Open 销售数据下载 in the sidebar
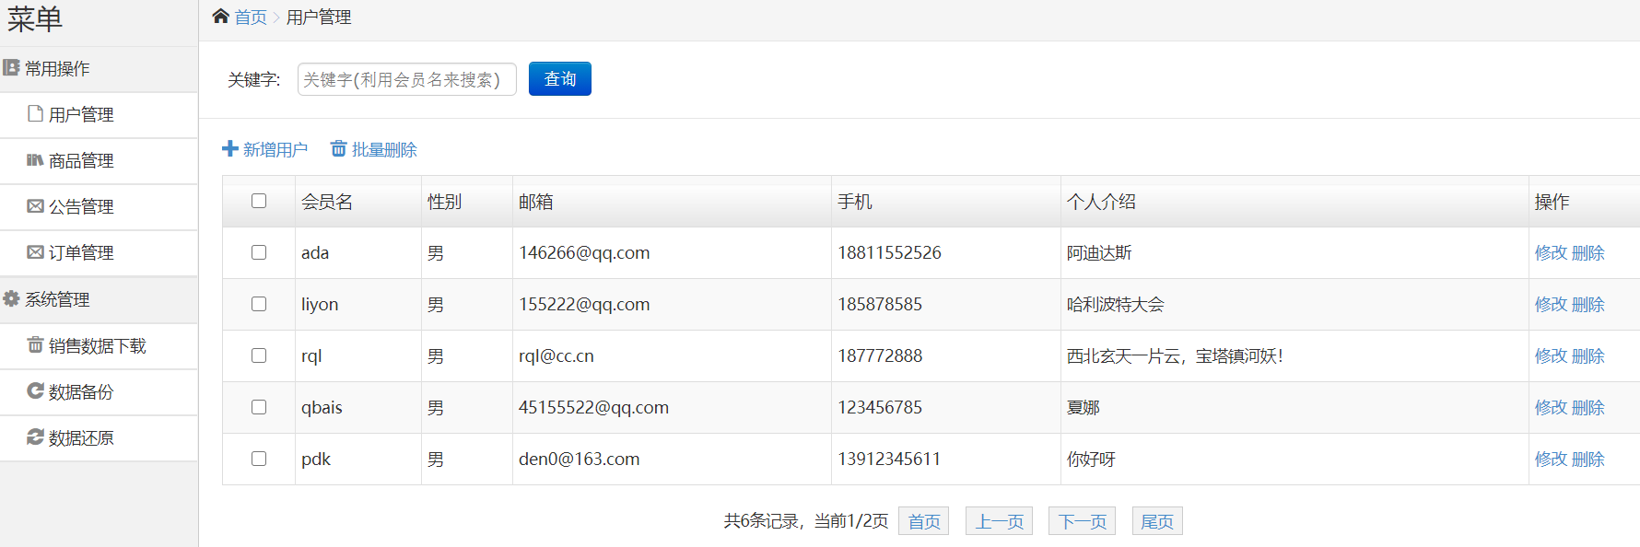The width and height of the screenshot is (1640, 547). tap(99, 346)
